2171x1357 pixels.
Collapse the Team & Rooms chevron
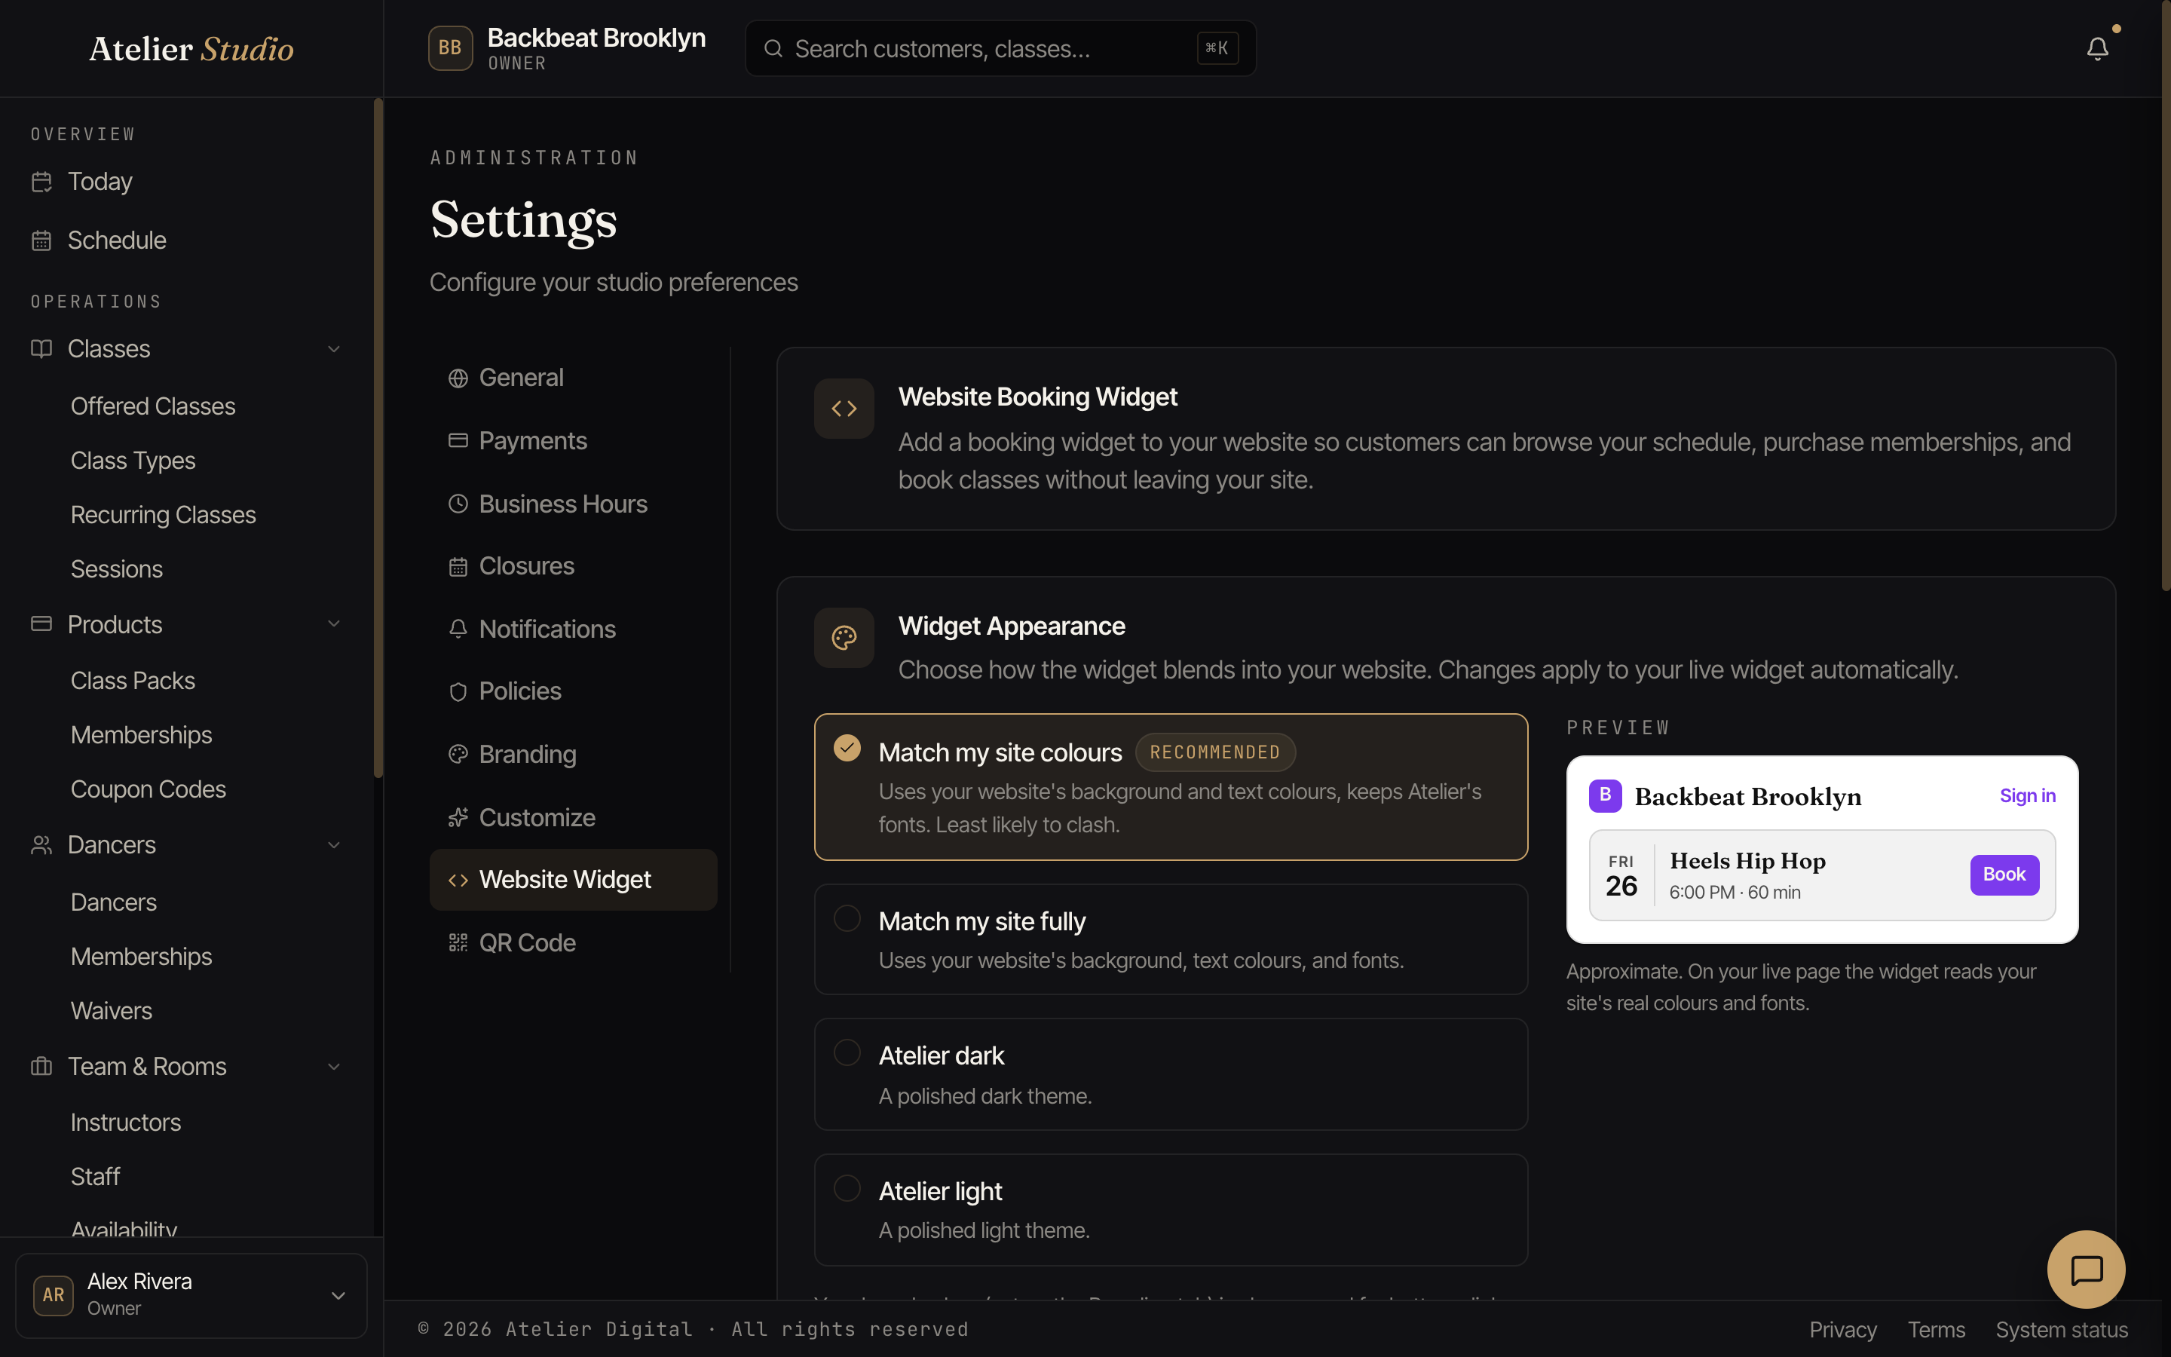334,1067
